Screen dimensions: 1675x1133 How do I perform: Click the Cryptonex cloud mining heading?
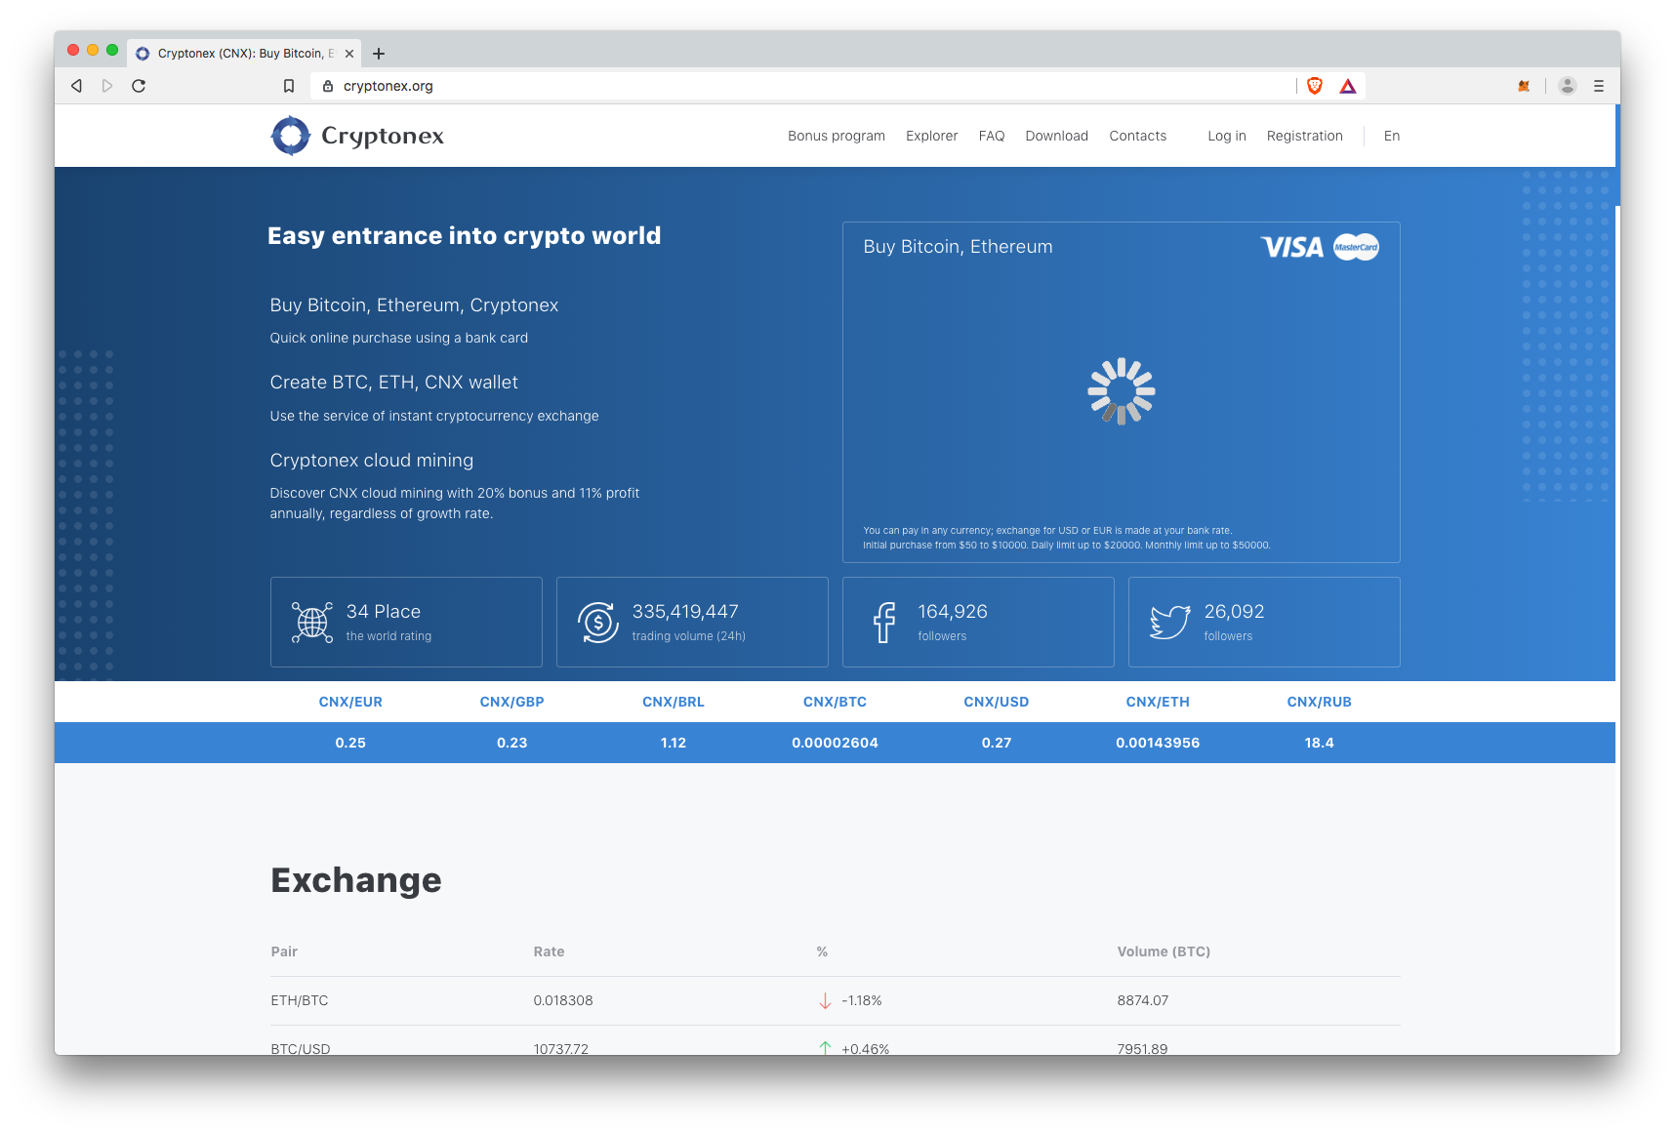(x=372, y=461)
